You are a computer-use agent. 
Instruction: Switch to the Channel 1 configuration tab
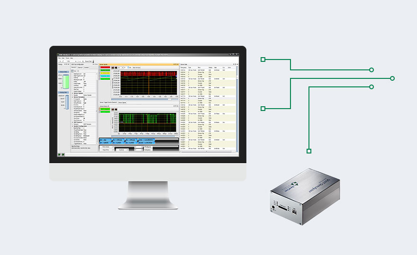[80, 68]
